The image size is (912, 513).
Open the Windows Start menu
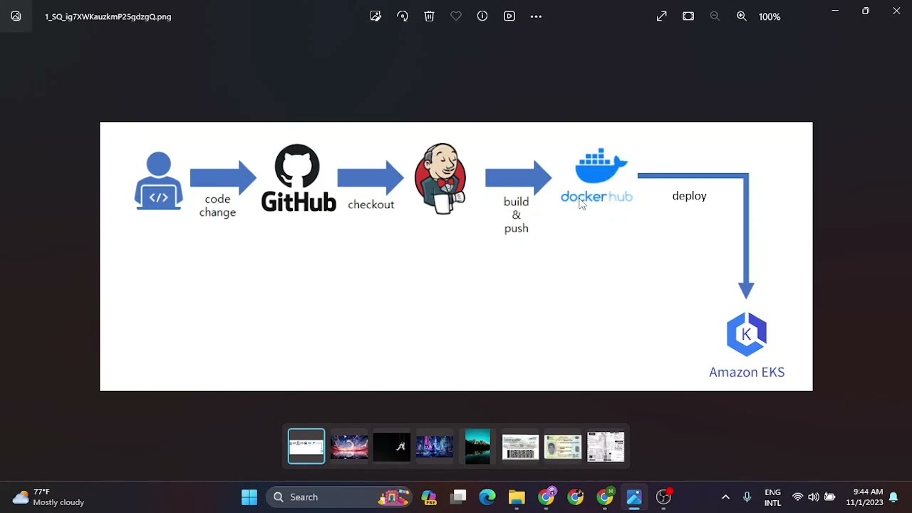coord(249,497)
